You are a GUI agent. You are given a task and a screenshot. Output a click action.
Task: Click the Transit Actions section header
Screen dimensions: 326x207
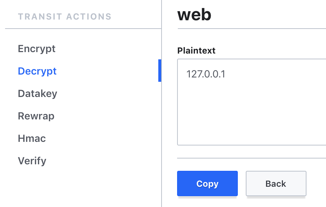65,17
